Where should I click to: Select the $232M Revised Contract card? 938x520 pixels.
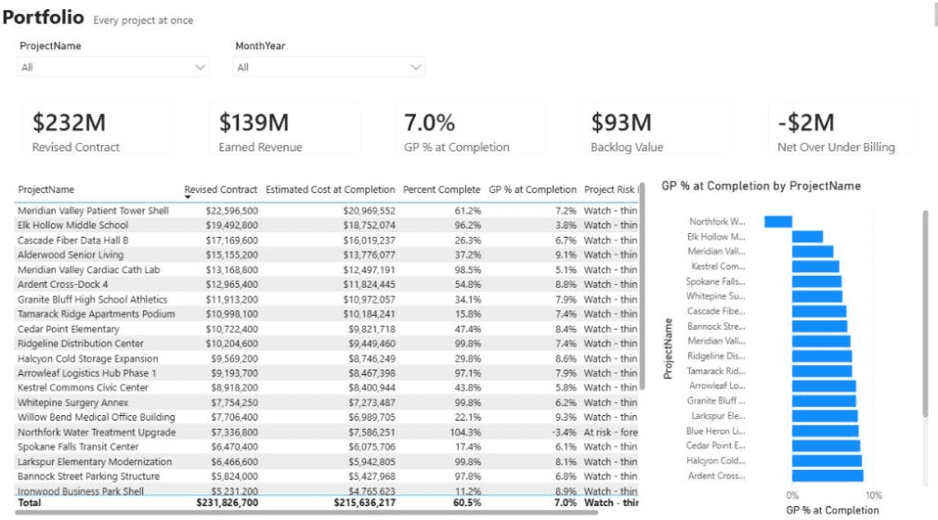[98, 129]
